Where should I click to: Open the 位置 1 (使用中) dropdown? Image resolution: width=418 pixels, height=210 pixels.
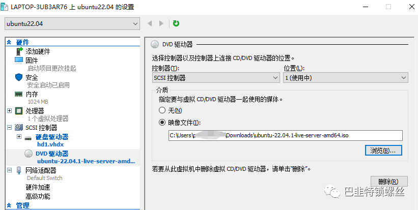pos(346,78)
